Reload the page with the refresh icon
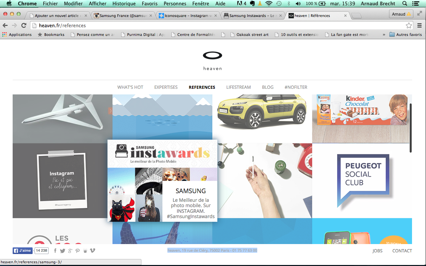Image resolution: width=426 pixels, height=266 pixels. (x=24, y=26)
